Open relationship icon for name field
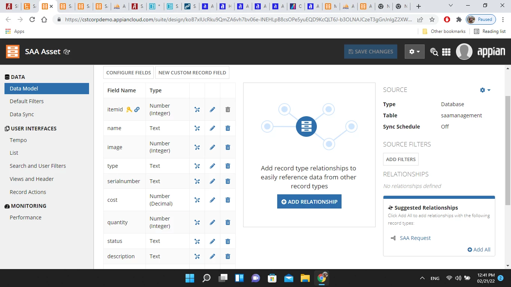The width and height of the screenshot is (511, 287). [197, 128]
